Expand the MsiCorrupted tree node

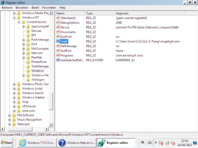23,49
